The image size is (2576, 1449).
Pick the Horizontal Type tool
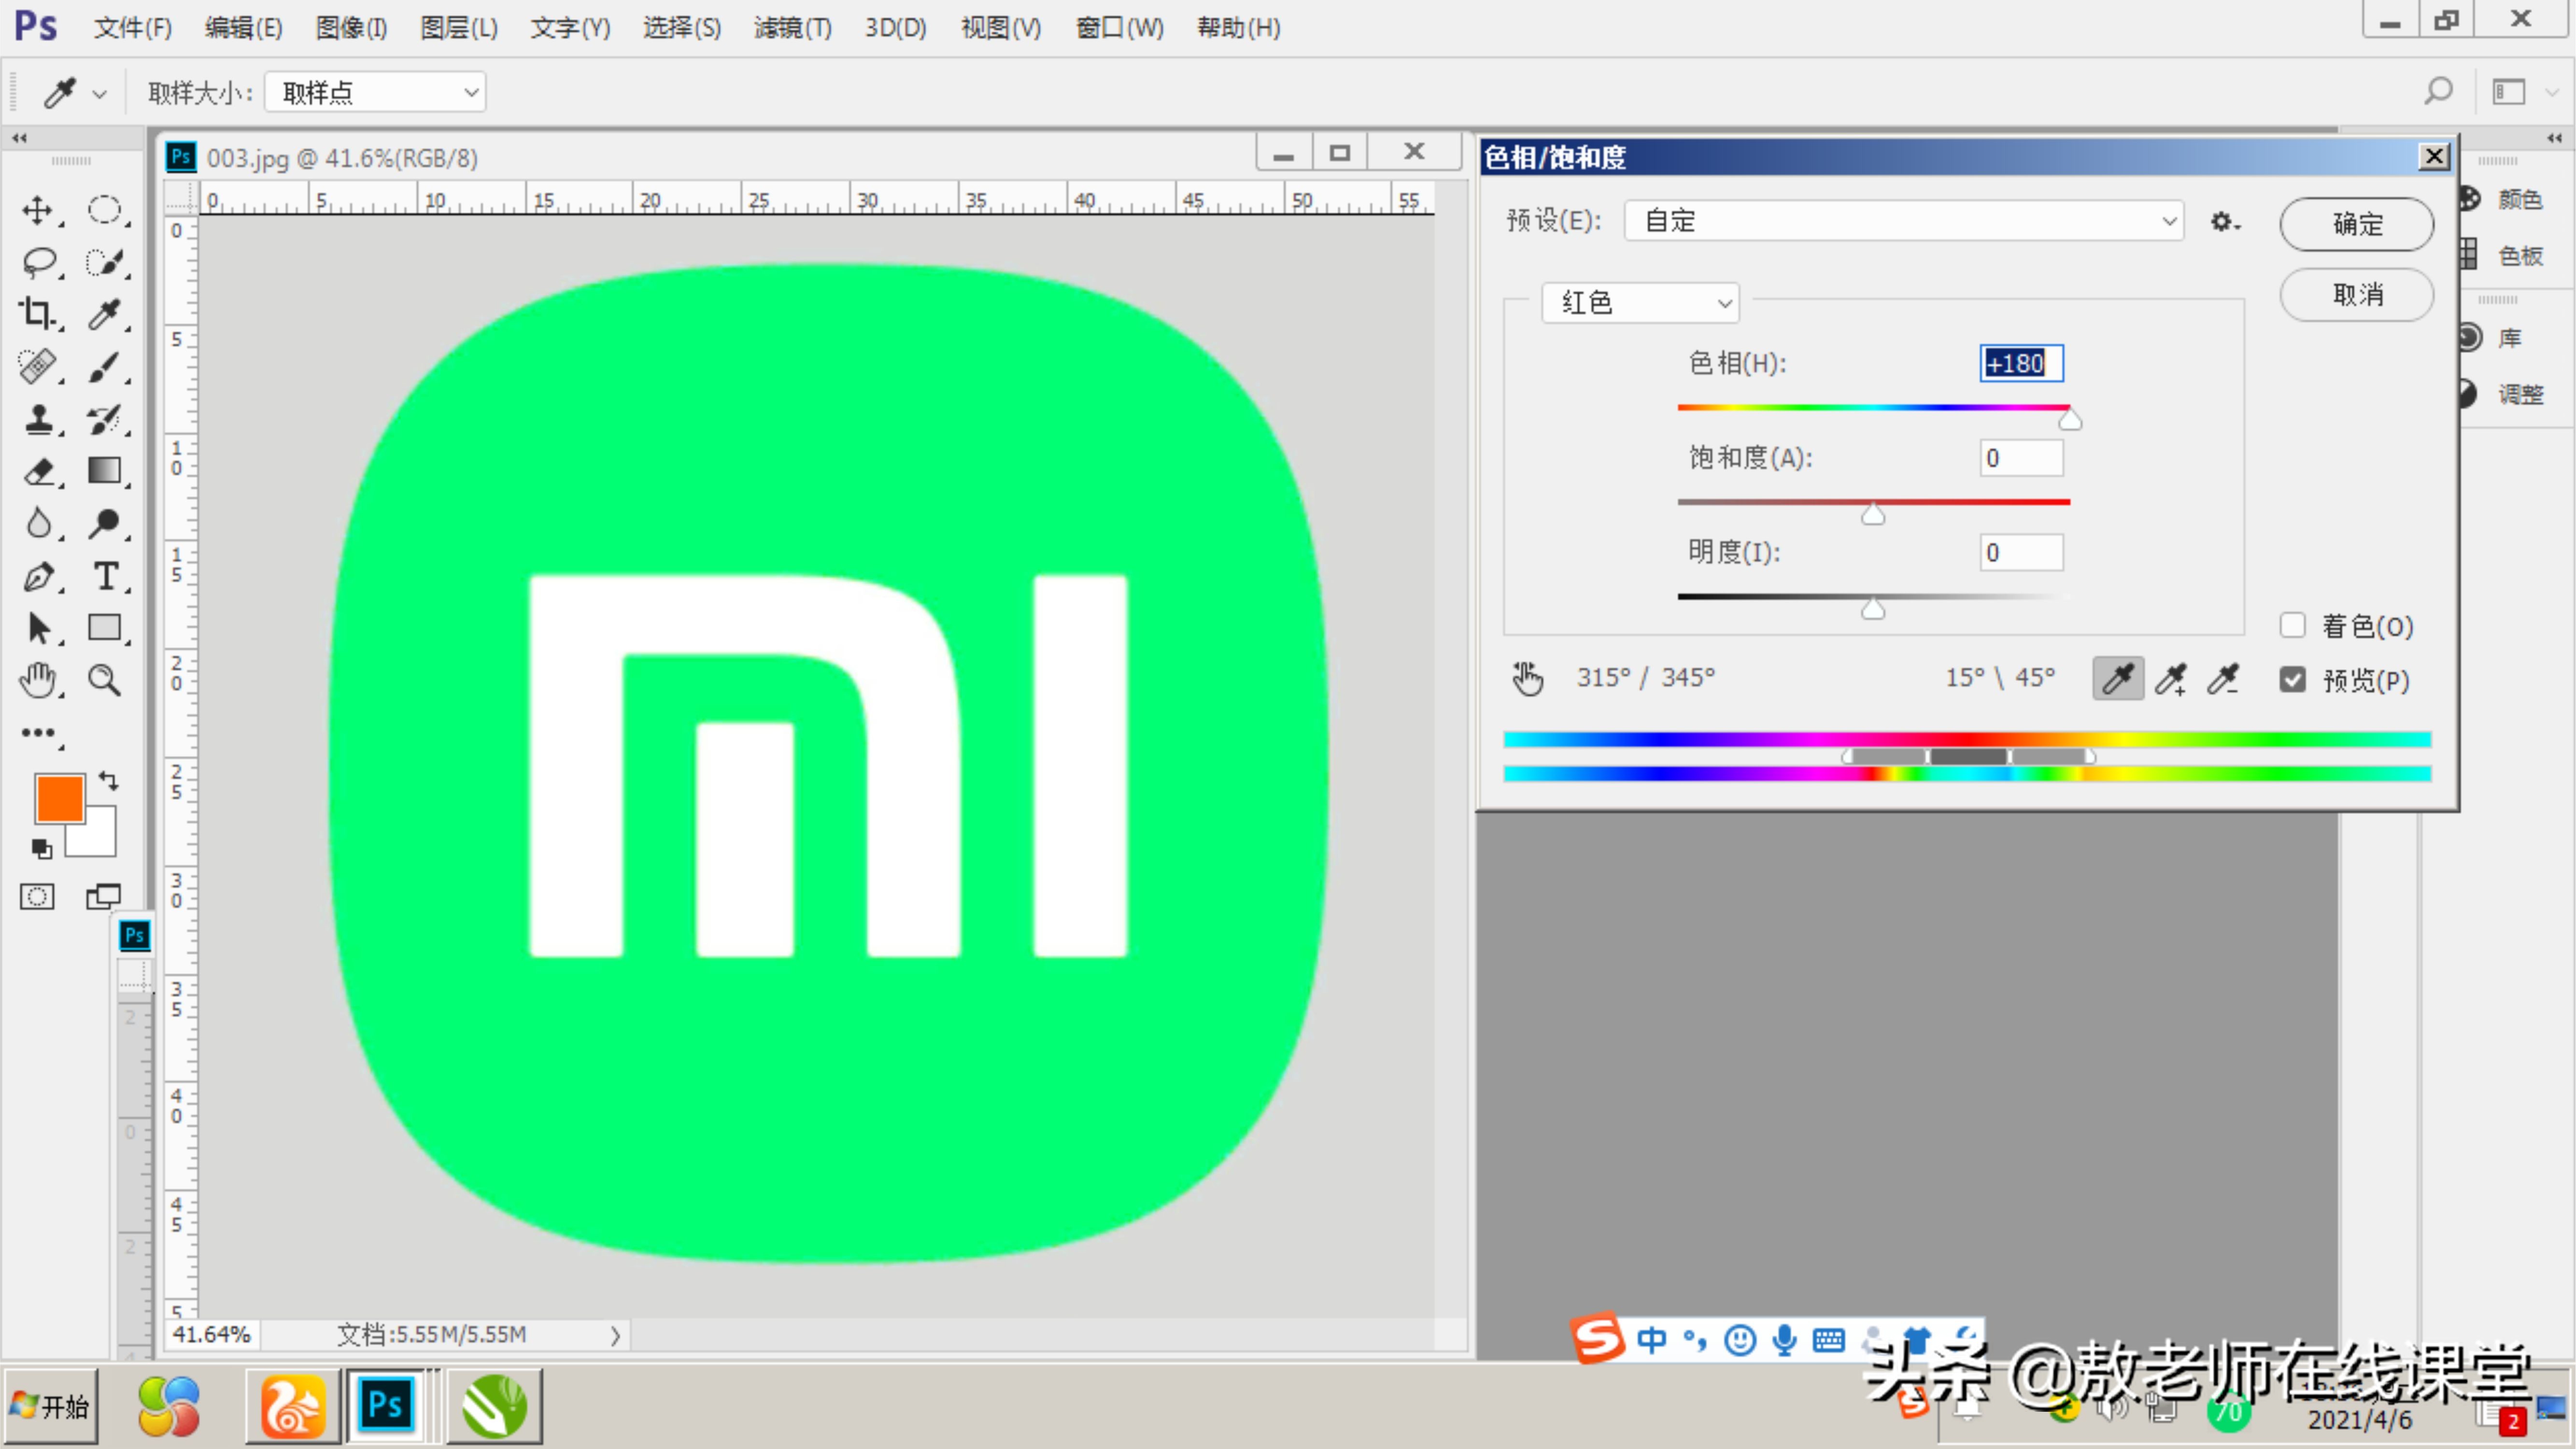click(105, 576)
